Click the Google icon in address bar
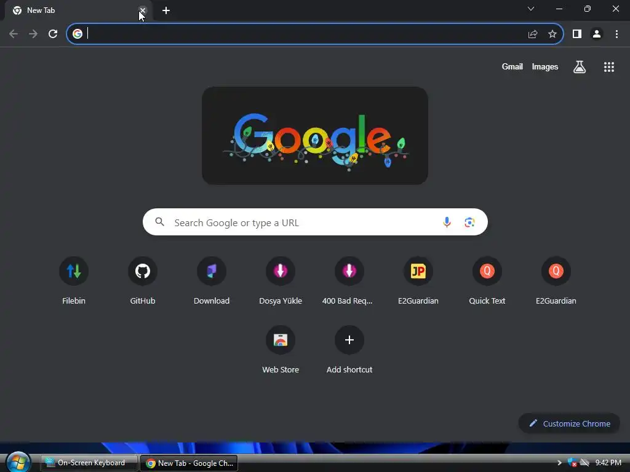This screenshot has height=472, width=630. tap(78, 34)
